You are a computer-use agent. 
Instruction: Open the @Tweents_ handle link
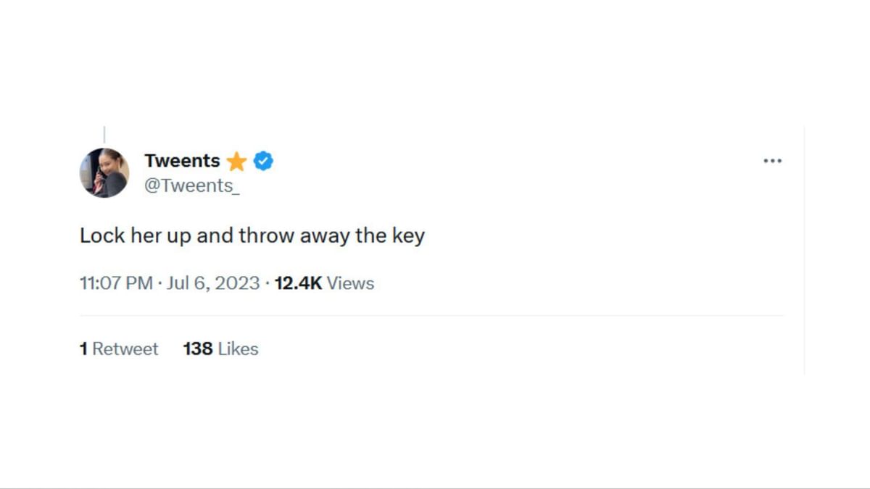[x=191, y=185]
